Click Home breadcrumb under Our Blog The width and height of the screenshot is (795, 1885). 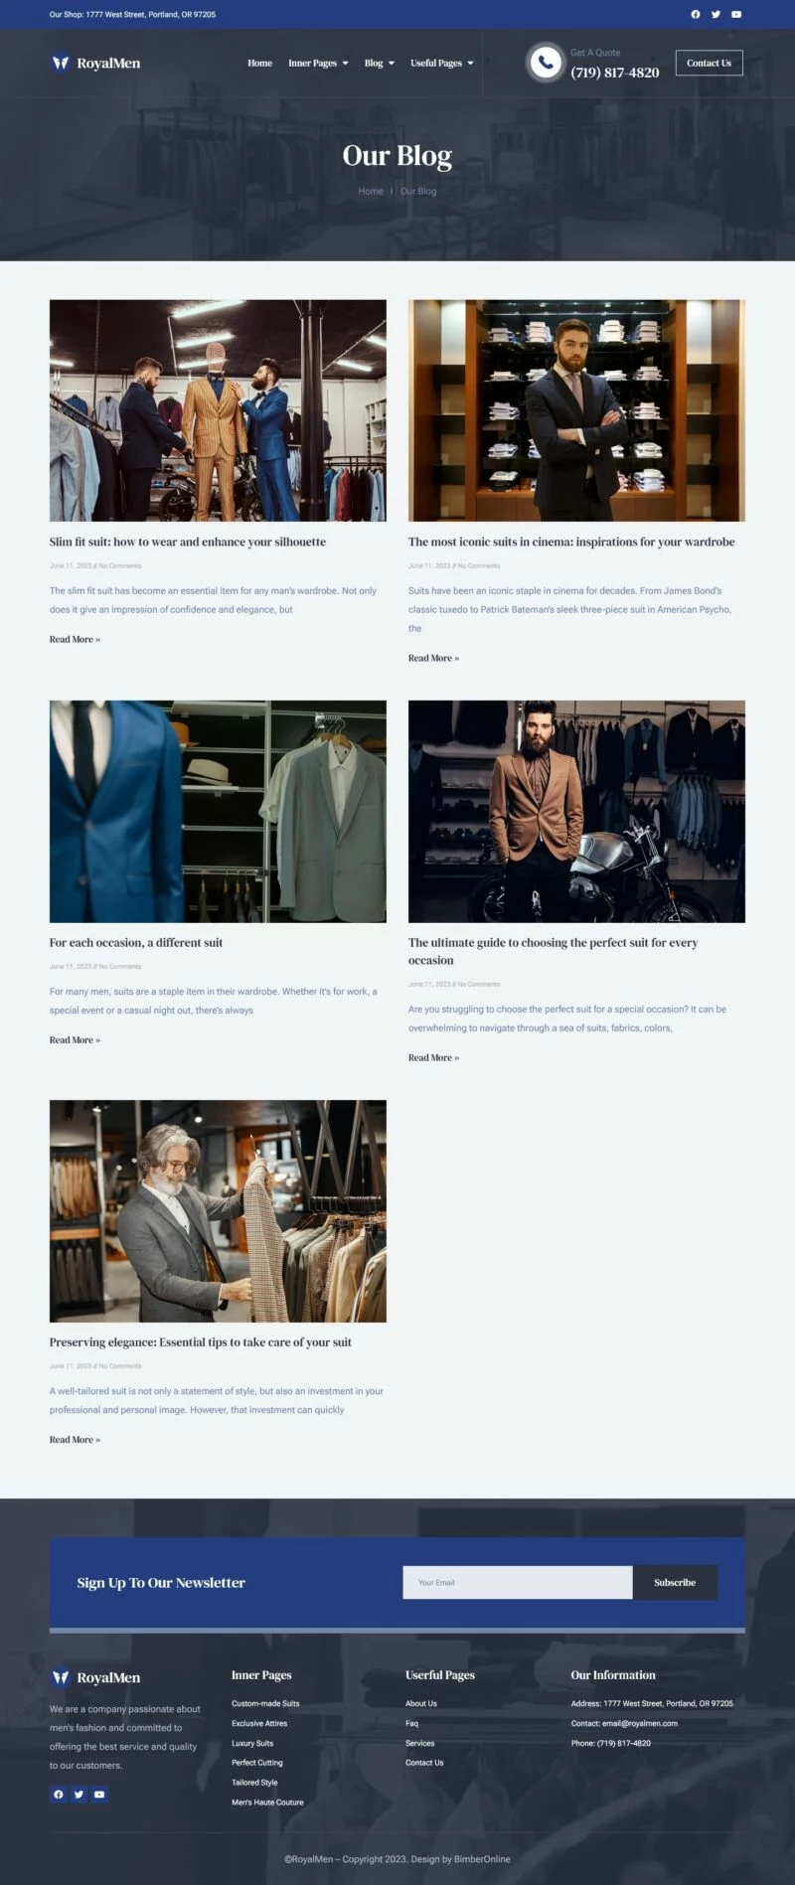[371, 191]
